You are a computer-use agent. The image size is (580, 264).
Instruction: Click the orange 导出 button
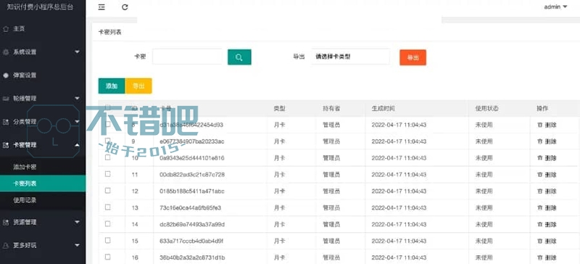413,57
